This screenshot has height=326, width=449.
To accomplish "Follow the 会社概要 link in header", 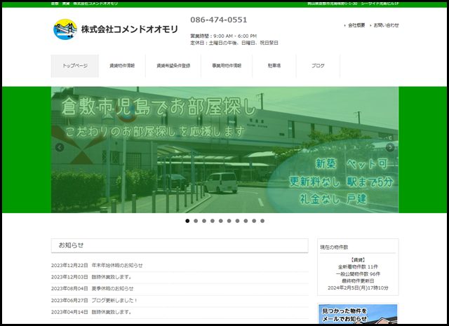I will tap(356, 25).
